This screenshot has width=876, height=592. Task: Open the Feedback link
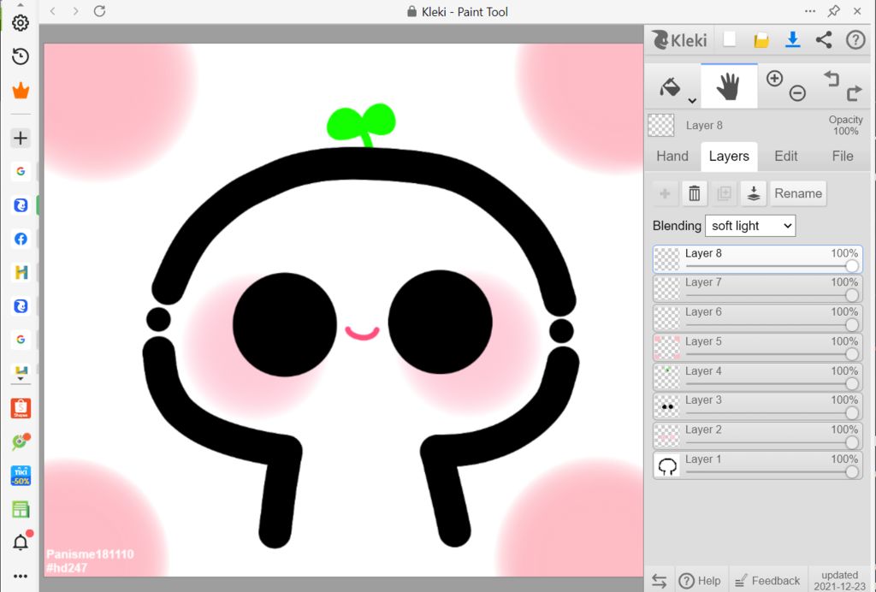click(767, 581)
